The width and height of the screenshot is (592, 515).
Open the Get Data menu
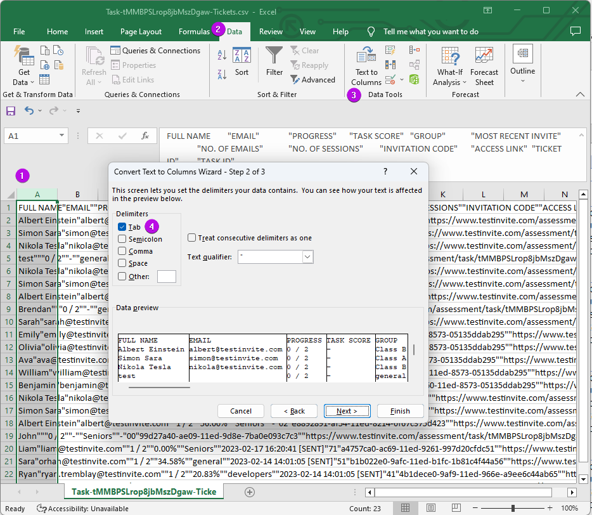pos(23,65)
